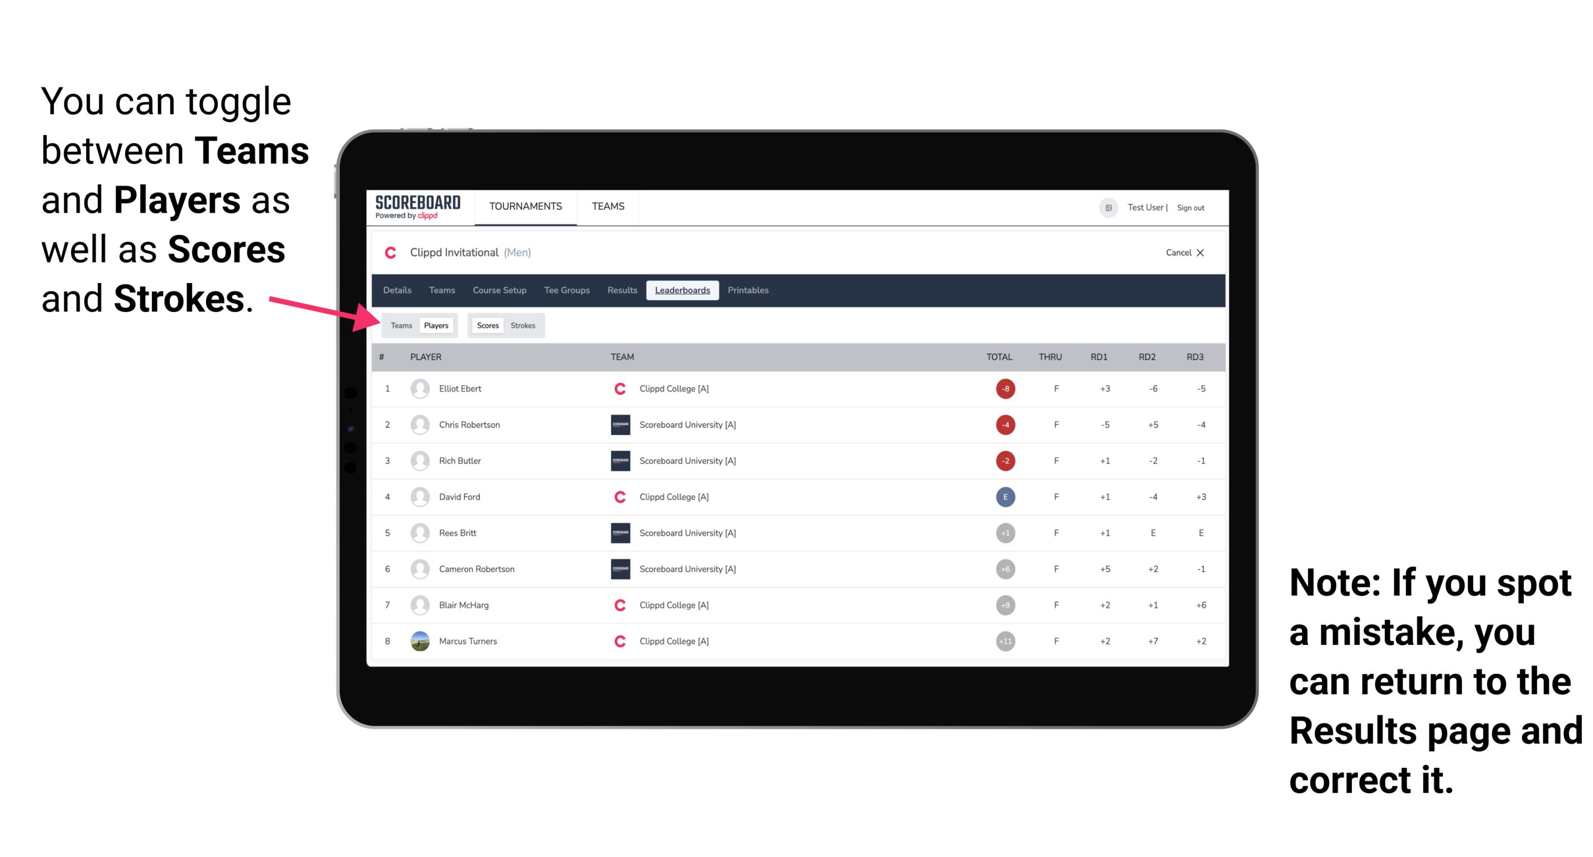Toggle to Strokes display mode
Image resolution: width=1593 pixels, height=857 pixels.
click(522, 325)
